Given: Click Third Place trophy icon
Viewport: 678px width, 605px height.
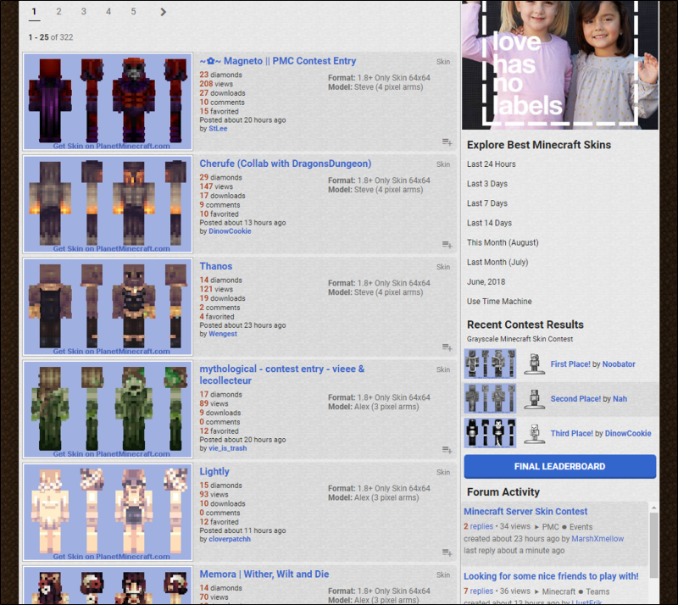Looking at the screenshot, I should (535, 433).
